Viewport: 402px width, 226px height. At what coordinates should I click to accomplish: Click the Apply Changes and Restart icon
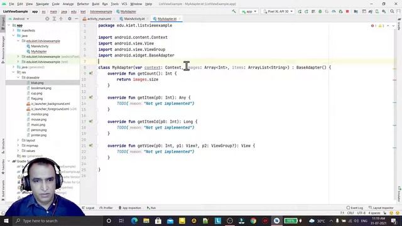(300, 11)
